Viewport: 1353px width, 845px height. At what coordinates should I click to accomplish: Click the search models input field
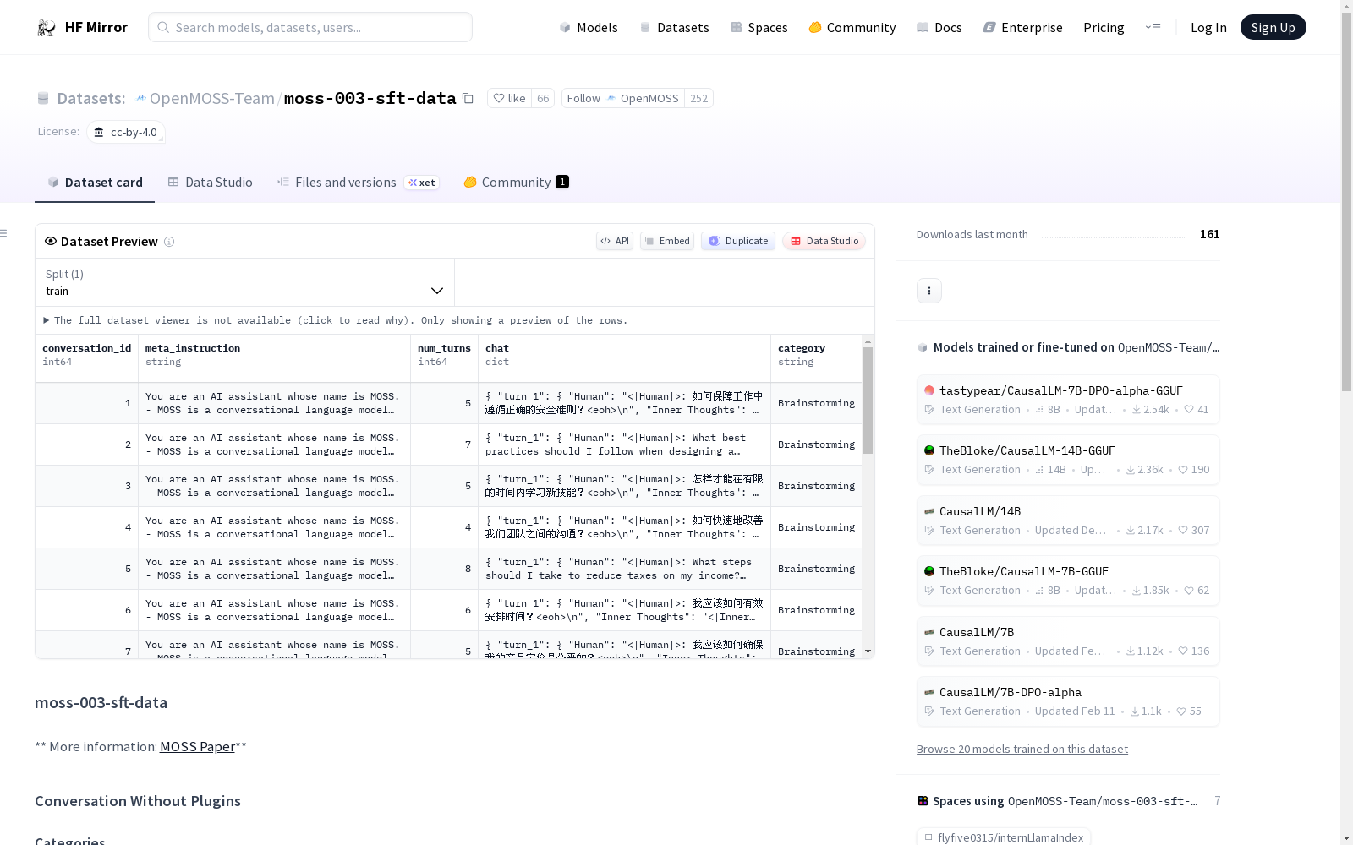tap(310, 27)
